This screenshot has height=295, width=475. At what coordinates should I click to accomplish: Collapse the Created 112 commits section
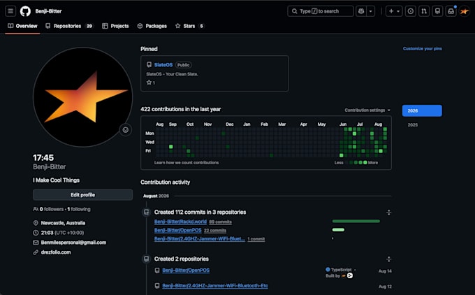[388, 213]
